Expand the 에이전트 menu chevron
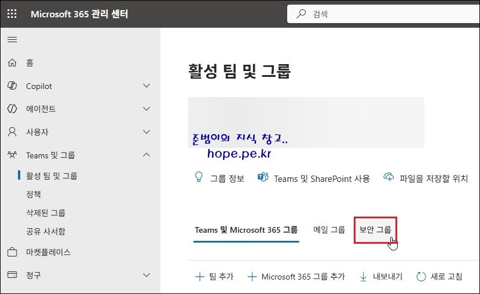Viewport: 480px width, 294px height. (146, 109)
